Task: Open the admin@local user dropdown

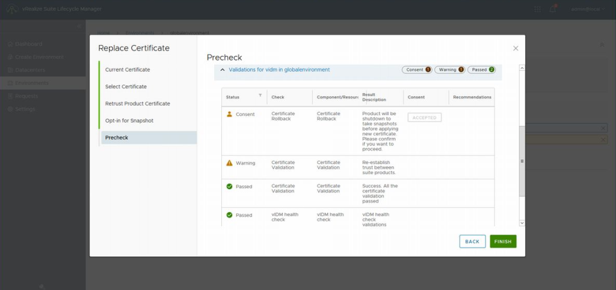Action: pos(588,9)
